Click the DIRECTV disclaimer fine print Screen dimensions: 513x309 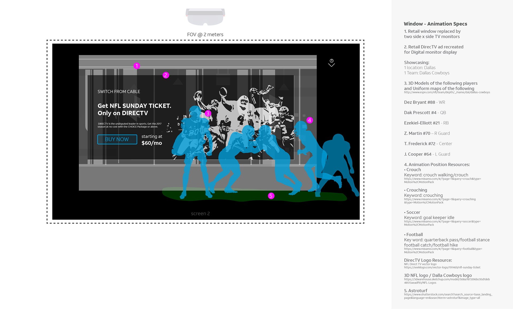[130, 125]
